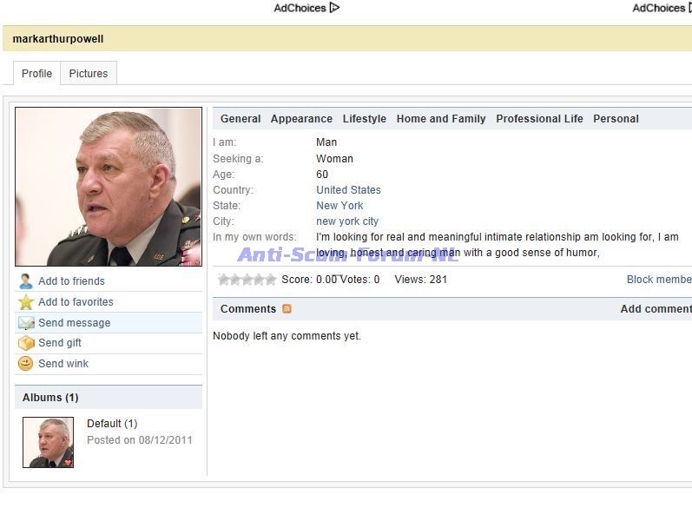View the Professional Life section
Screen dimensions: 692x508
pyautogui.click(x=539, y=119)
